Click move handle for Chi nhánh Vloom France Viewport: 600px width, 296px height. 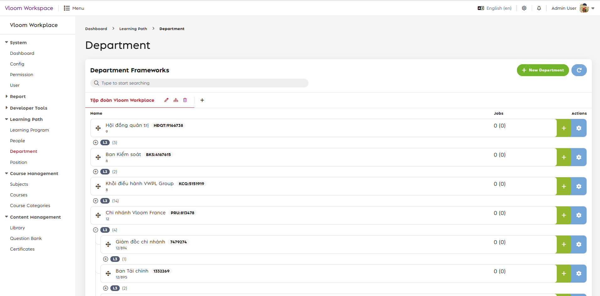[x=98, y=215]
